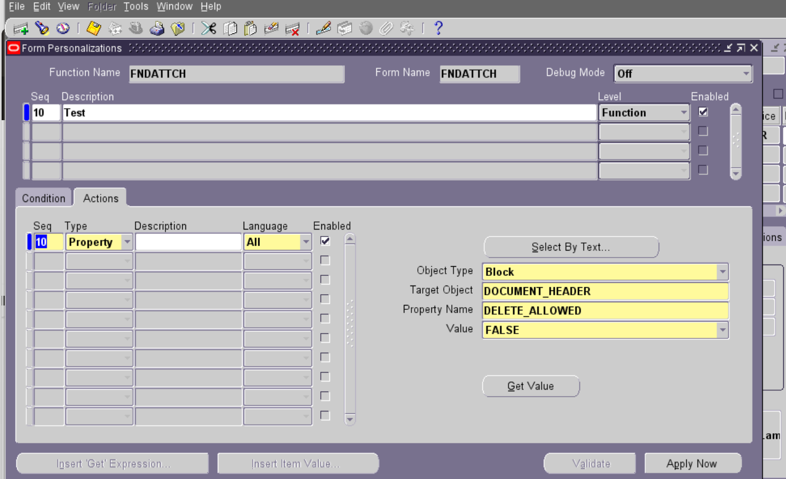Switch to the Condition tab

pos(44,198)
